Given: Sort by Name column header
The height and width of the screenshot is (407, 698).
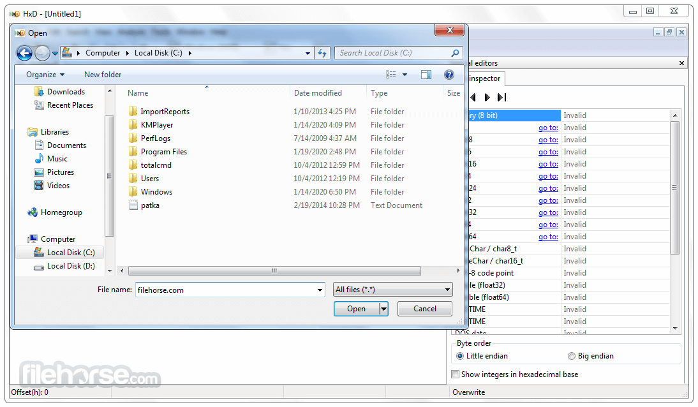Looking at the screenshot, I should coord(138,93).
